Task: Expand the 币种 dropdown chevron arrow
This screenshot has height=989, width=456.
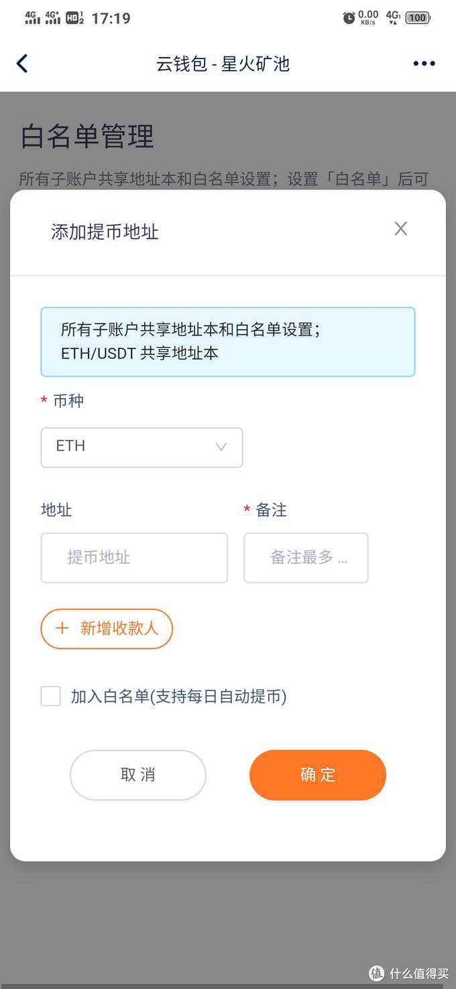Action: (x=221, y=447)
